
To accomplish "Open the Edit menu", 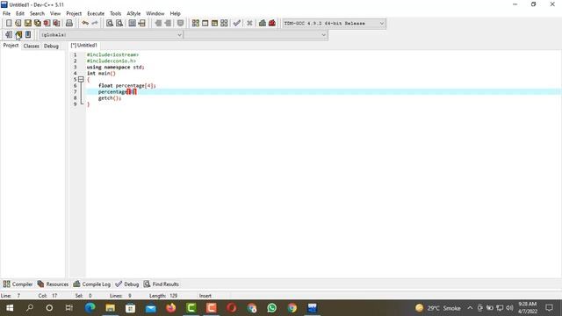I will 20,14.
